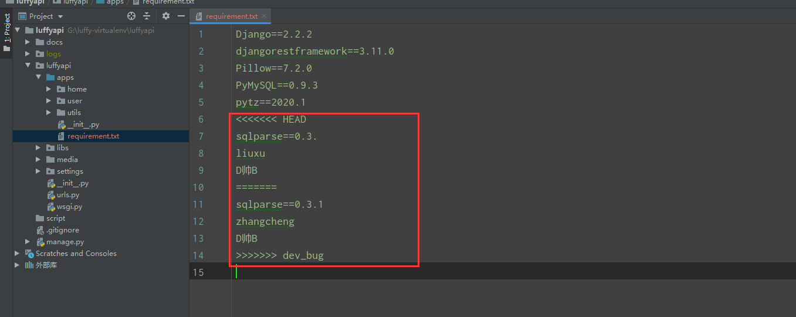Select the utils package row
Image resolution: width=796 pixels, height=317 pixels.
[x=101, y=113]
